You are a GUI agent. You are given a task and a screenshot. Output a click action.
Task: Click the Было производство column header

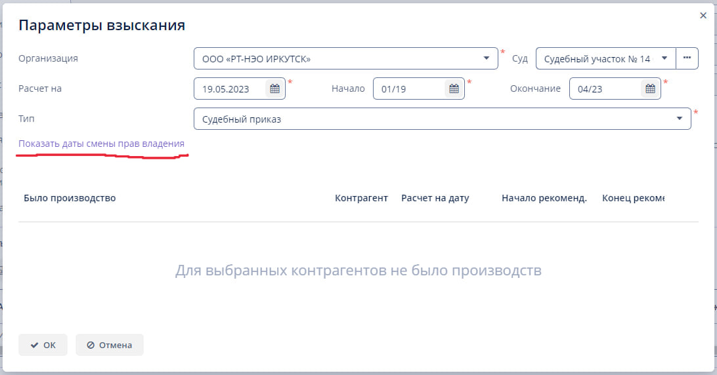click(x=70, y=198)
